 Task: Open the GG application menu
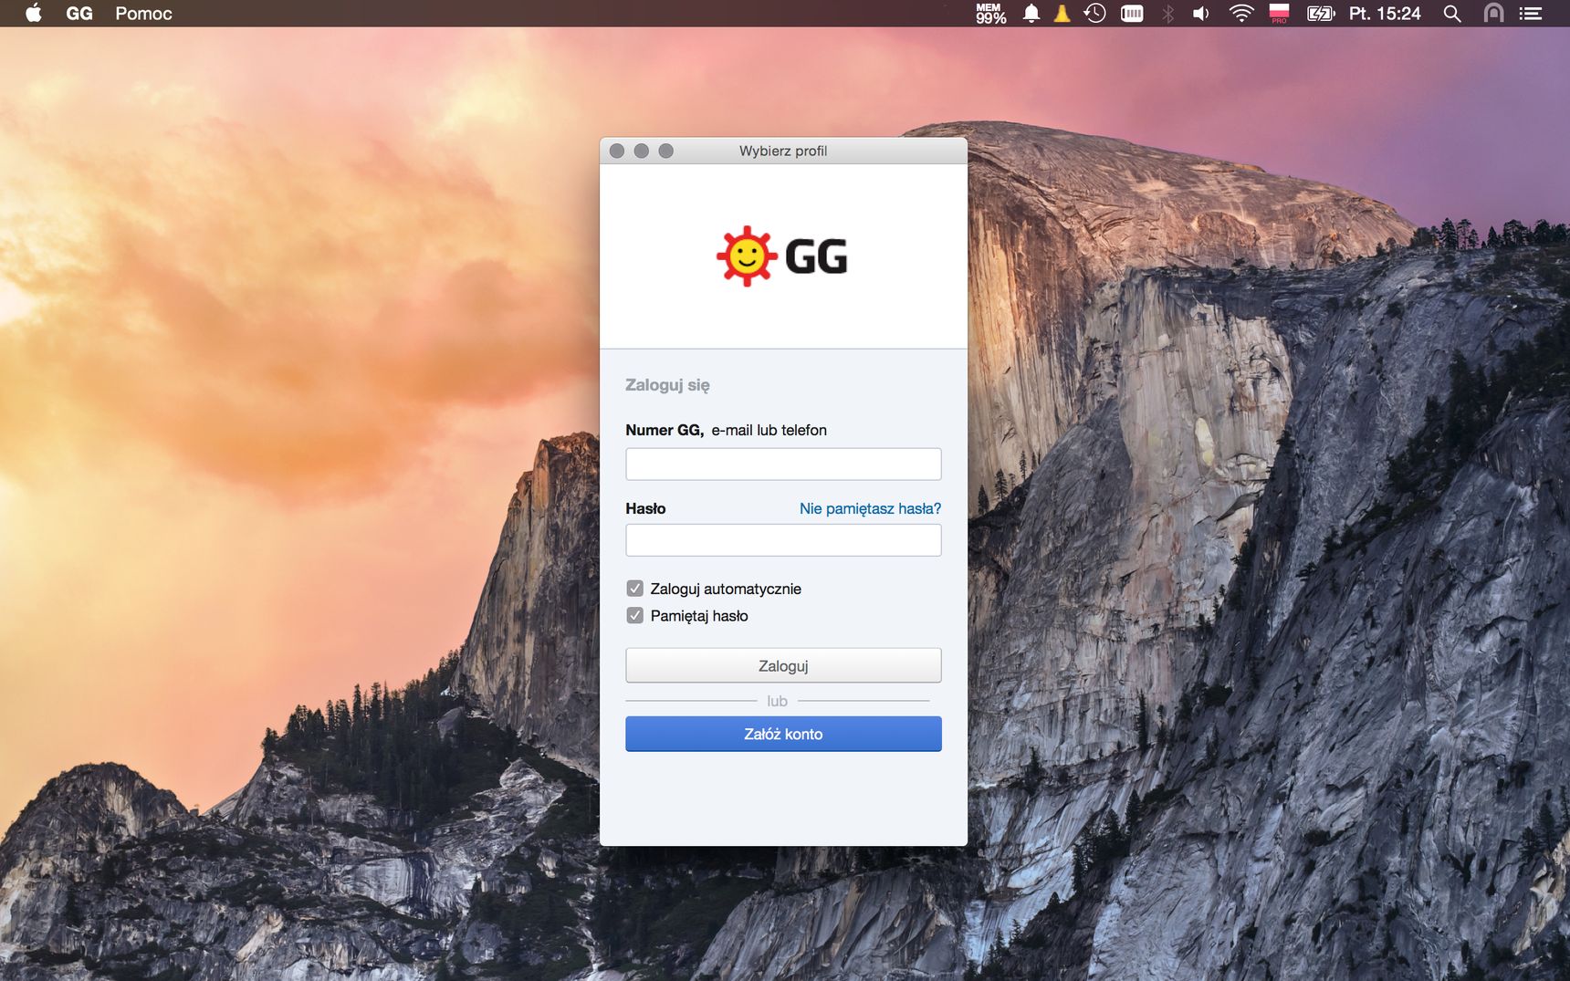click(79, 13)
